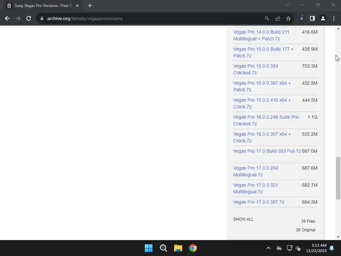Screen dimensions: 341x256
Task: View site security lock info
Action: (42, 19)
